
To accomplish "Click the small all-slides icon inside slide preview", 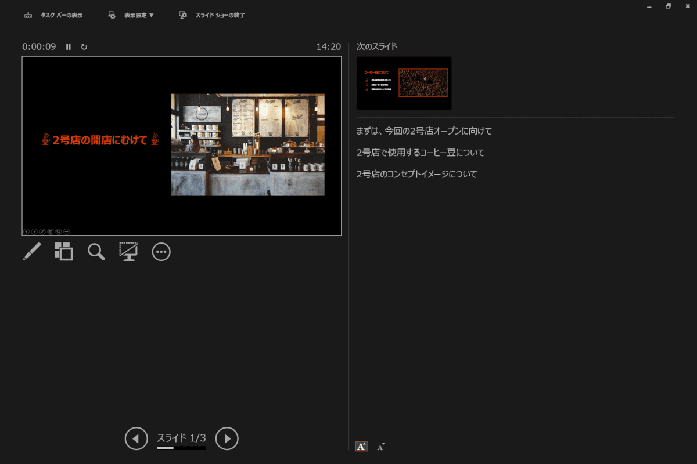I will click(x=51, y=231).
